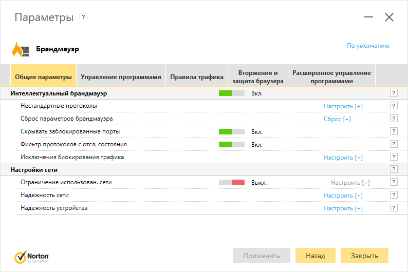Image resolution: width=408 pixels, height=272 pixels.
Task: Click Исключения блокирования трафика label
Action: point(72,157)
